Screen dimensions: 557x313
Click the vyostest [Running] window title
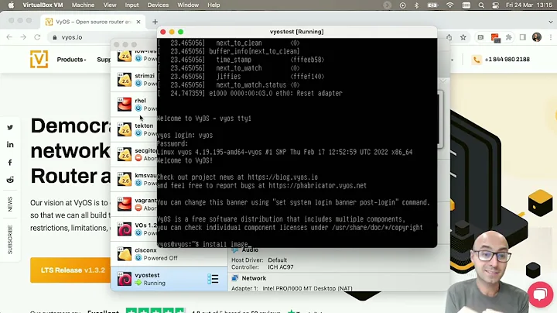[296, 32]
